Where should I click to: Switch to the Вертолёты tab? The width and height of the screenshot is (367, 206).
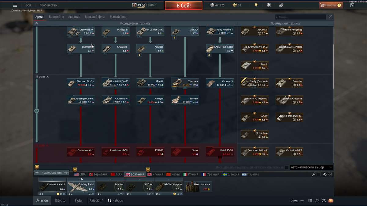(56, 17)
